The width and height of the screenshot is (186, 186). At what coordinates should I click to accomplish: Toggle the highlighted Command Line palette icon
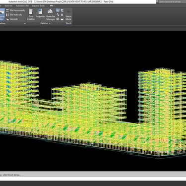click(x=58, y=10)
